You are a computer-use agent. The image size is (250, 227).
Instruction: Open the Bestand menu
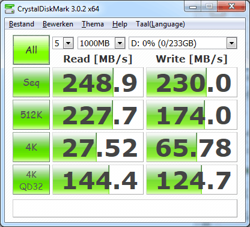pyautogui.click(x=22, y=24)
